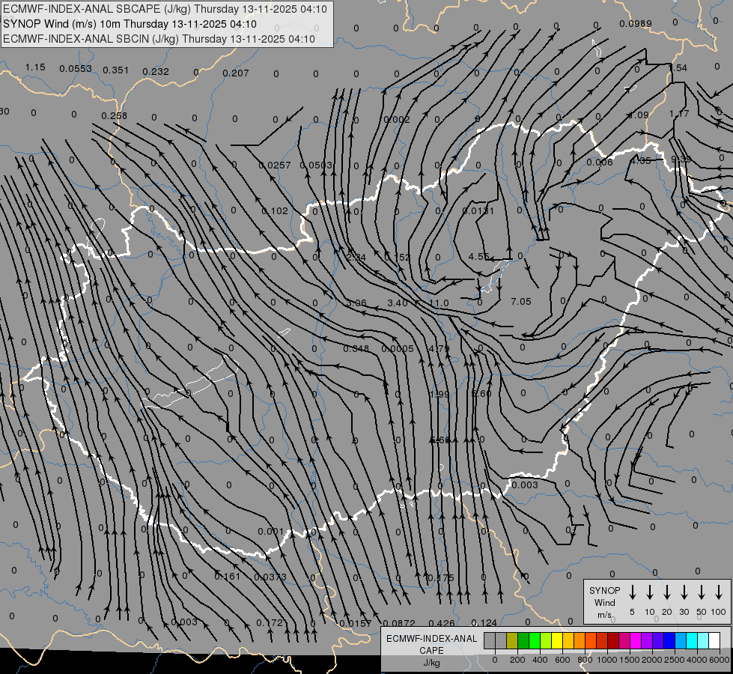Click the map value '1.09'
Screen dimensions: 733x674
(639, 115)
